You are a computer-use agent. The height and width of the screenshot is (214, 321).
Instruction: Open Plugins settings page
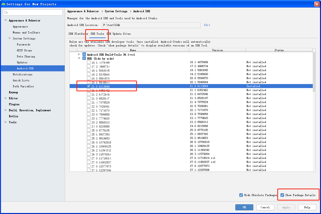(14, 104)
